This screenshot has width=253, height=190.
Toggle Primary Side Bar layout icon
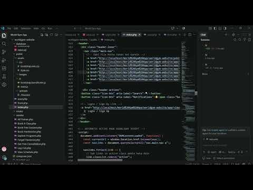pyautogui.click(x=215, y=28)
